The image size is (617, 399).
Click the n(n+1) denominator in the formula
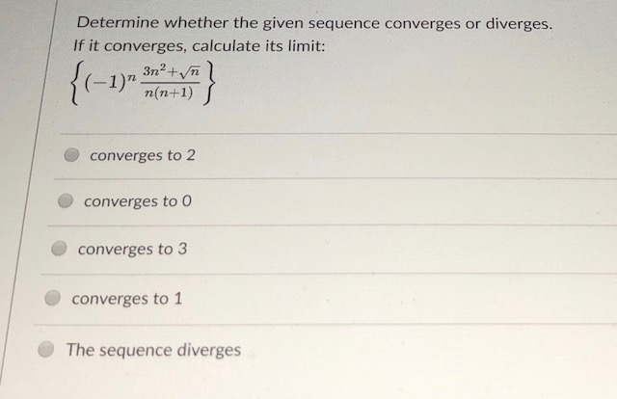169,93
